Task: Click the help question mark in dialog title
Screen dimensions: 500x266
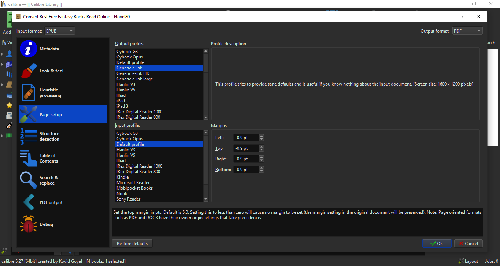Action: click(x=462, y=16)
